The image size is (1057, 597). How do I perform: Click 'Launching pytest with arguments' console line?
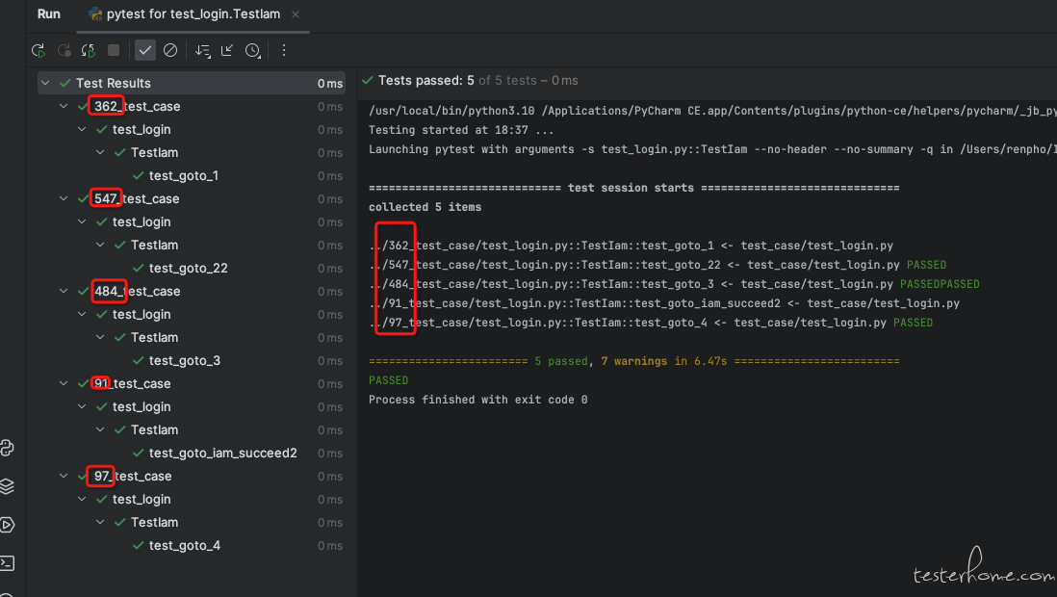tap(712, 149)
